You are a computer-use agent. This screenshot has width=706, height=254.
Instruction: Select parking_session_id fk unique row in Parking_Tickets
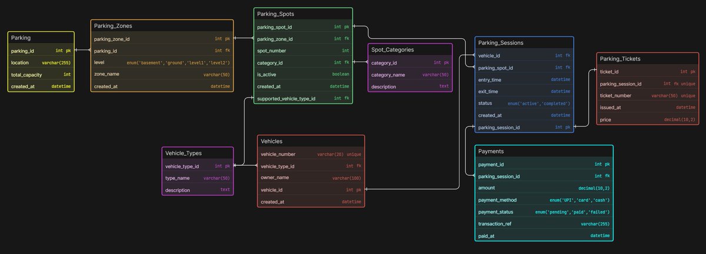click(648, 83)
